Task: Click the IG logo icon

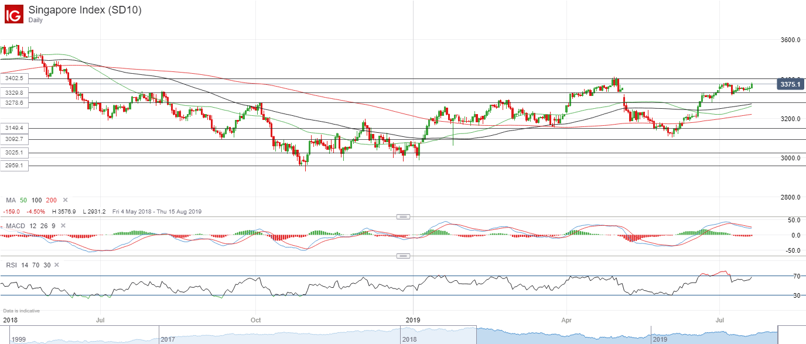Action: [x=13, y=14]
